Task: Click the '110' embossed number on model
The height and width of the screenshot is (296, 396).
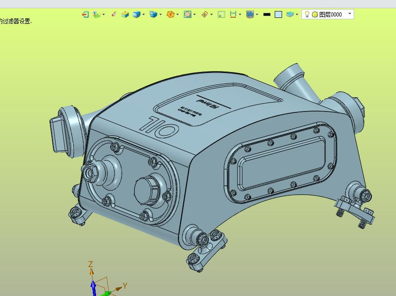Action: coord(159,127)
